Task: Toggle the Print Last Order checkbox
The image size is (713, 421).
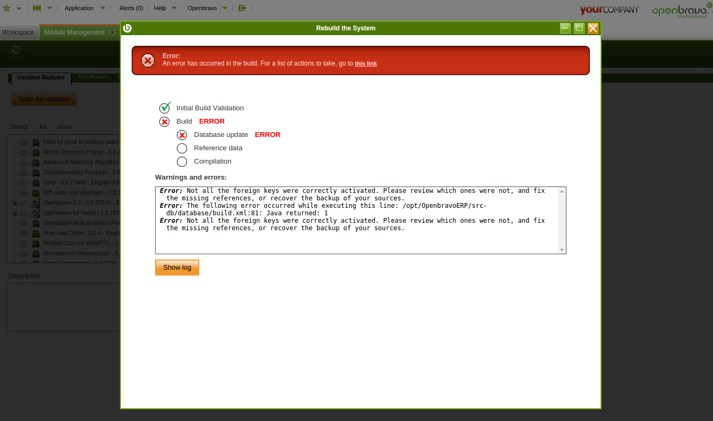Action: click(23, 233)
